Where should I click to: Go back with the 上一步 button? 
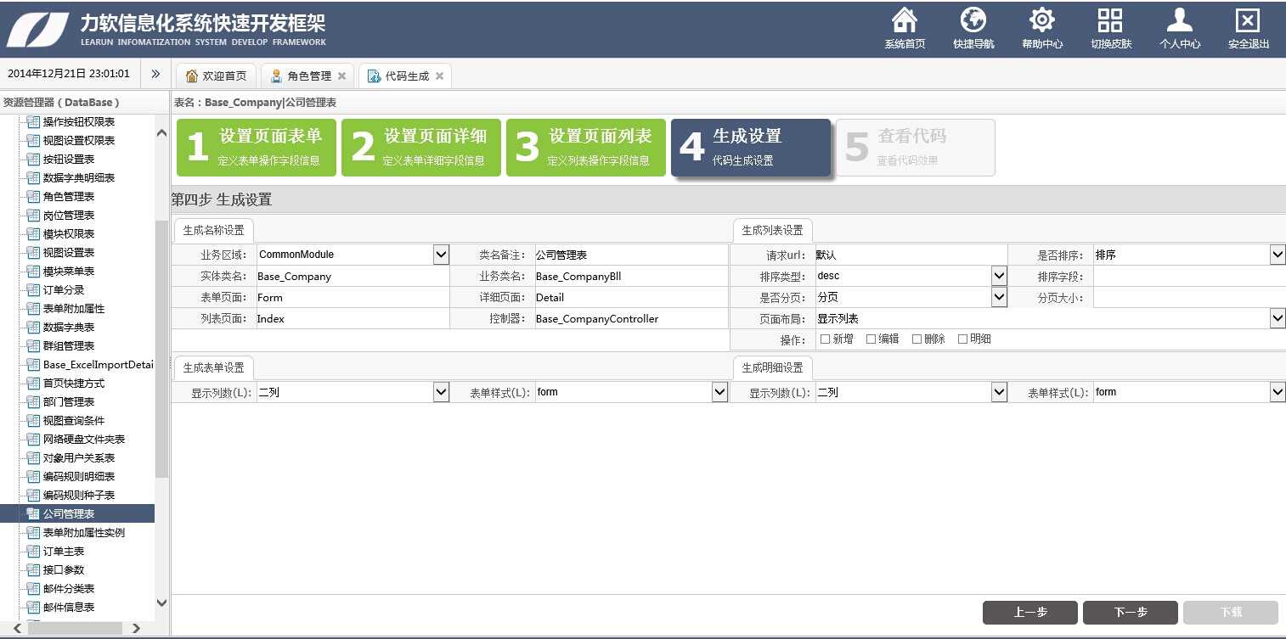pyautogui.click(x=1030, y=613)
